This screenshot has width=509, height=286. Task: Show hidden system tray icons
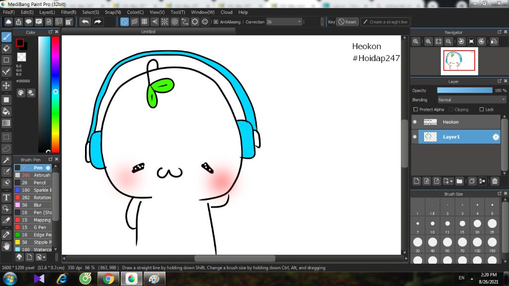point(472,278)
